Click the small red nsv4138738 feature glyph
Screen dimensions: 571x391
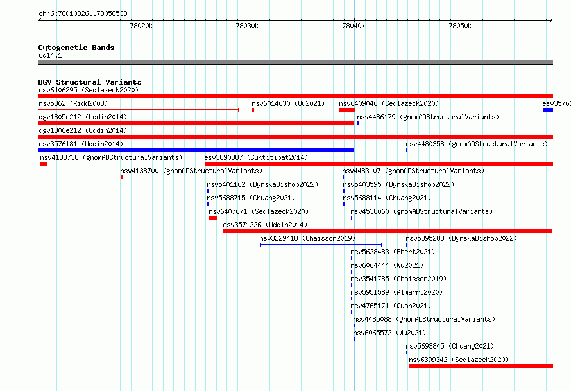pyautogui.click(x=44, y=164)
